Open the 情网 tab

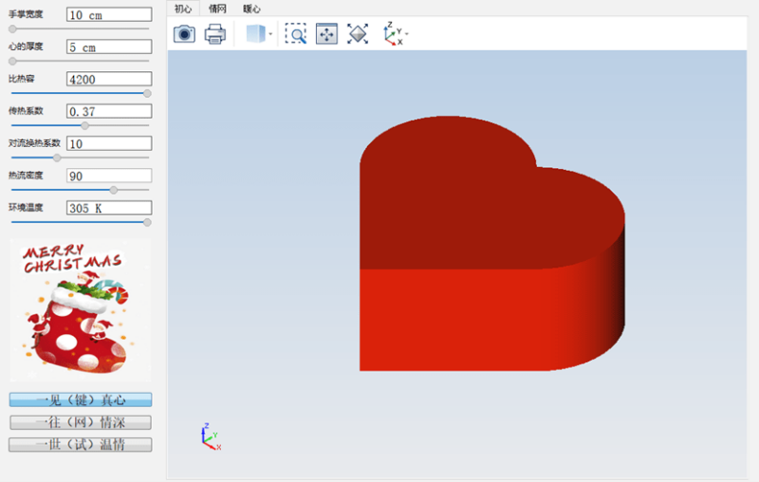(x=217, y=9)
